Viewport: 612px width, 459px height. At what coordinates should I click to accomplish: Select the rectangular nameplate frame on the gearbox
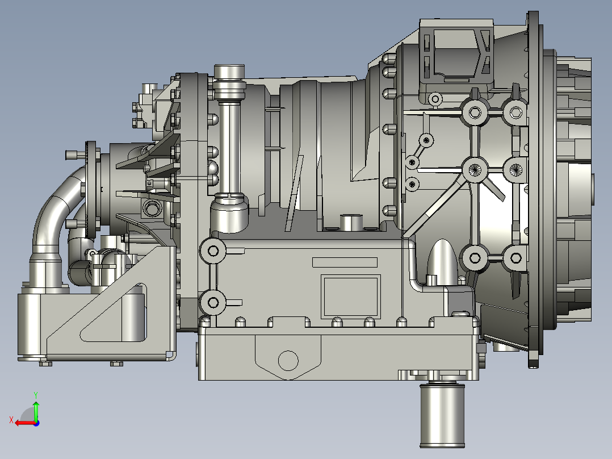coord(350,296)
